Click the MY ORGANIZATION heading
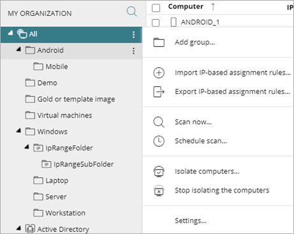This screenshot has width=294, height=234. [x=40, y=13]
